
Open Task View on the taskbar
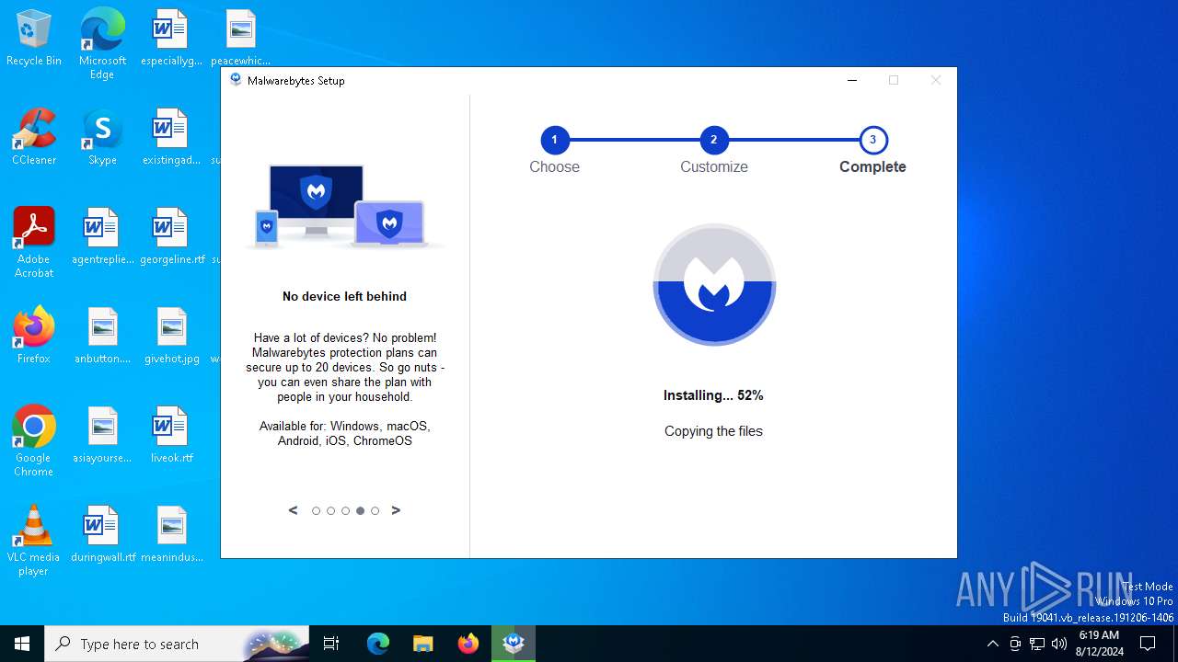(331, 644)
